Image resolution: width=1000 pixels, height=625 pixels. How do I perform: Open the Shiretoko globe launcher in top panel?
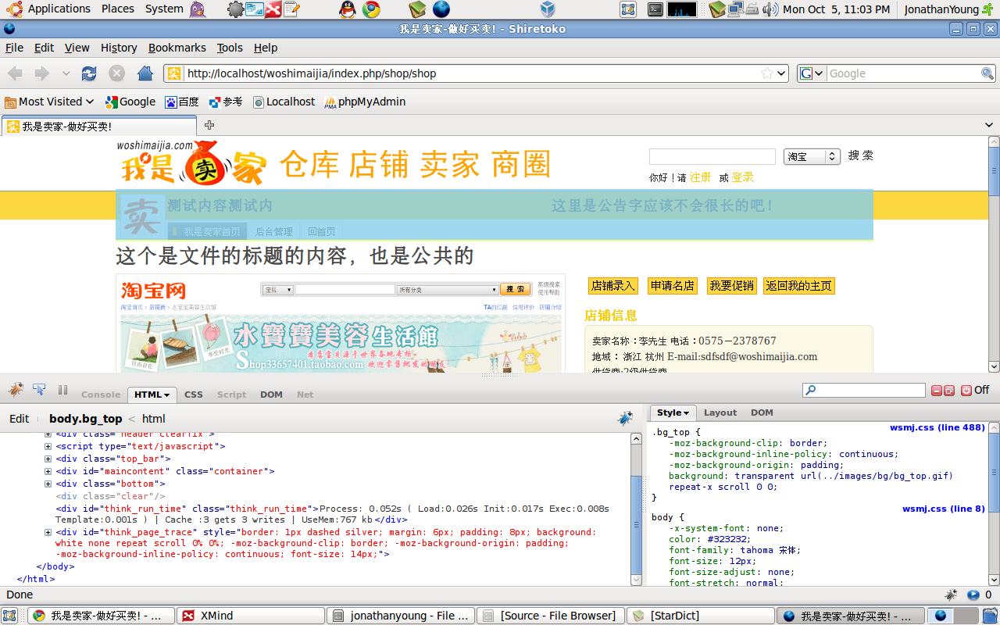point(441,9)
